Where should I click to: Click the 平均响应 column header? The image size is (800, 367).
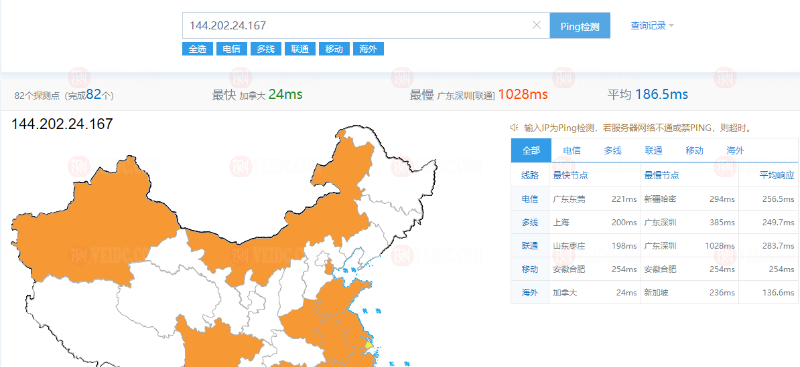click(777, 175)
